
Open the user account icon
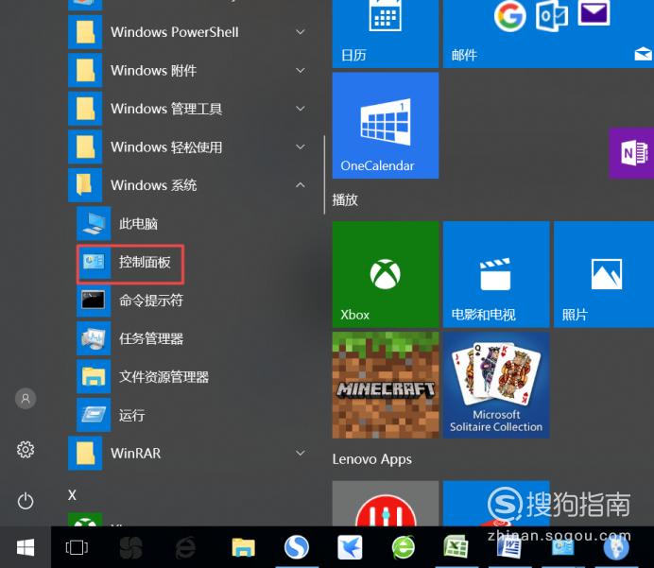pyautogui.click(x=26, y=398)
